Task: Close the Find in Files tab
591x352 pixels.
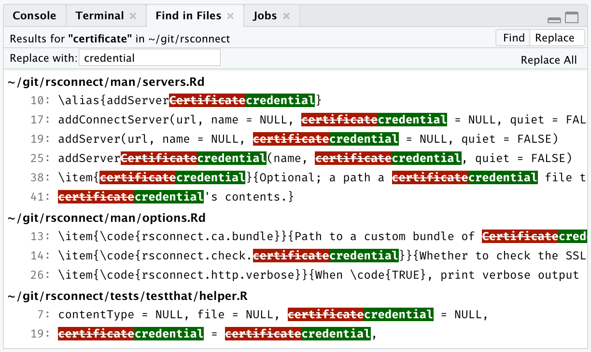Action: click(230, 16)
